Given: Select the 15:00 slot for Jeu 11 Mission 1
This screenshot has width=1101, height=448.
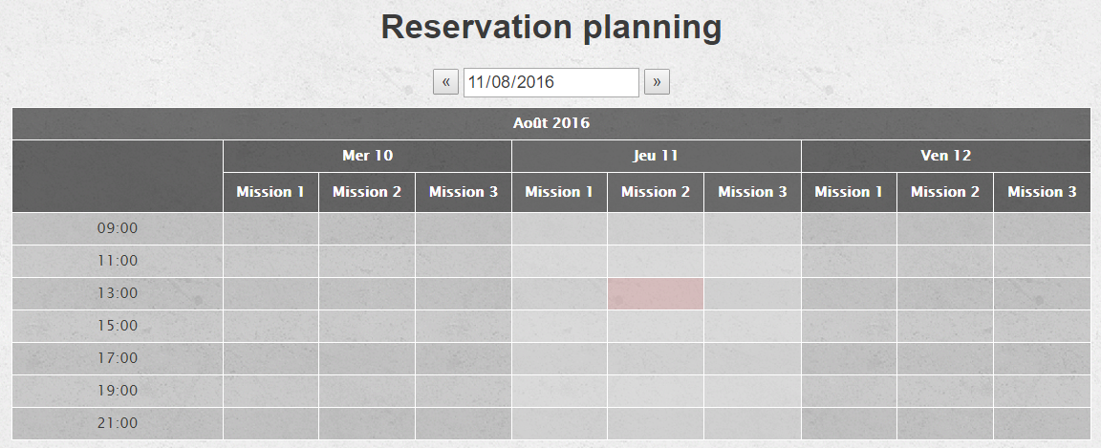Looking at the screenshot, I should (559, 326).
